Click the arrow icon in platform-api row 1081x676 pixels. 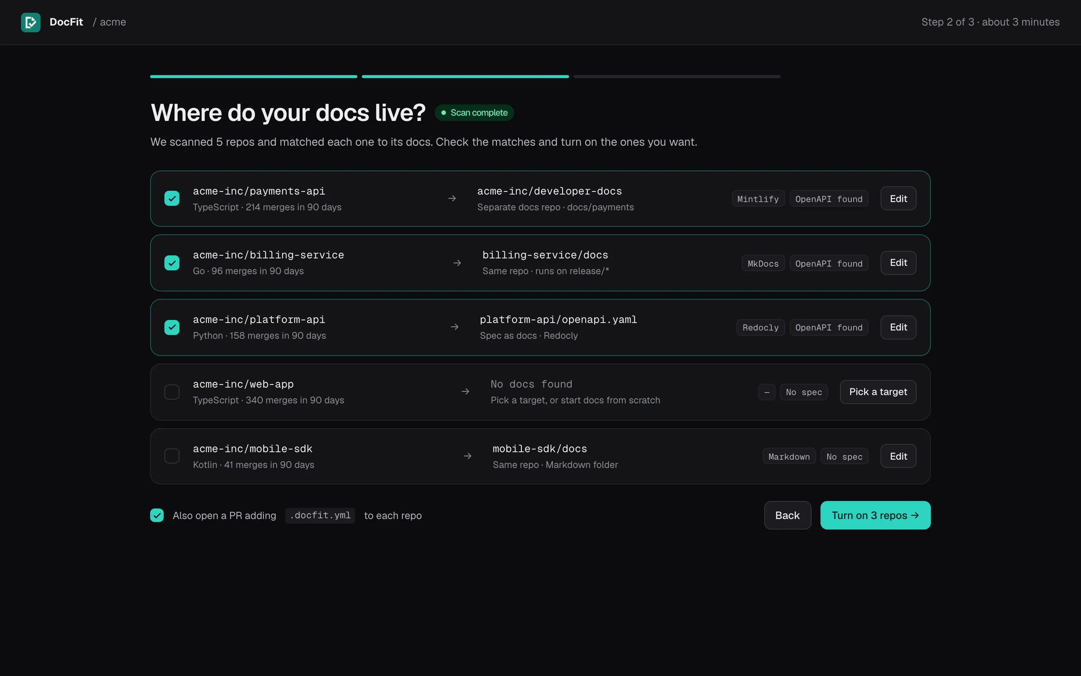(455, 327)
